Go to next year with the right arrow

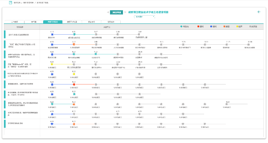tap(125, 12)
